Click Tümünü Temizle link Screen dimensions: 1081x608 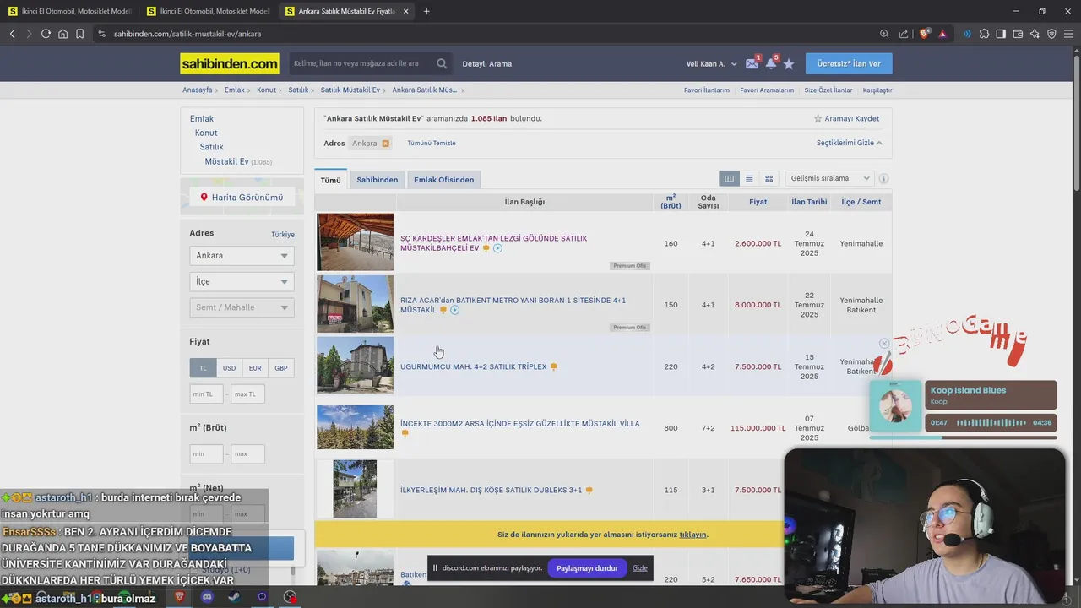click(432, 144)
